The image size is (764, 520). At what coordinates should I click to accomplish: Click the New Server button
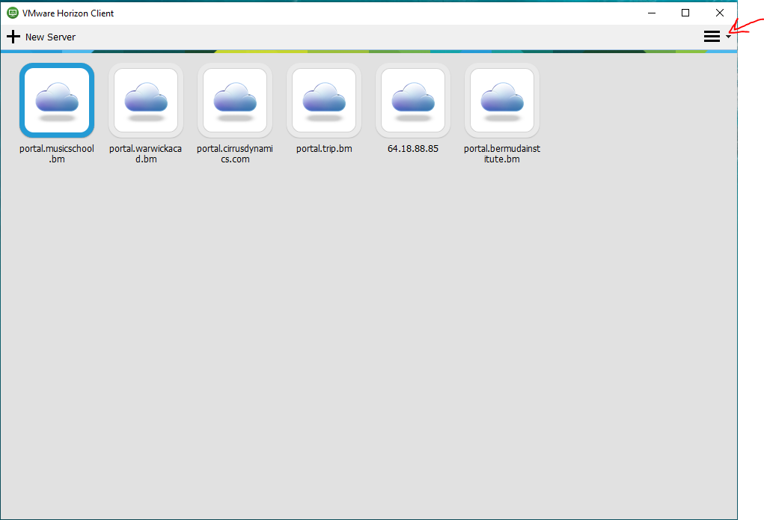pos(41,37)
